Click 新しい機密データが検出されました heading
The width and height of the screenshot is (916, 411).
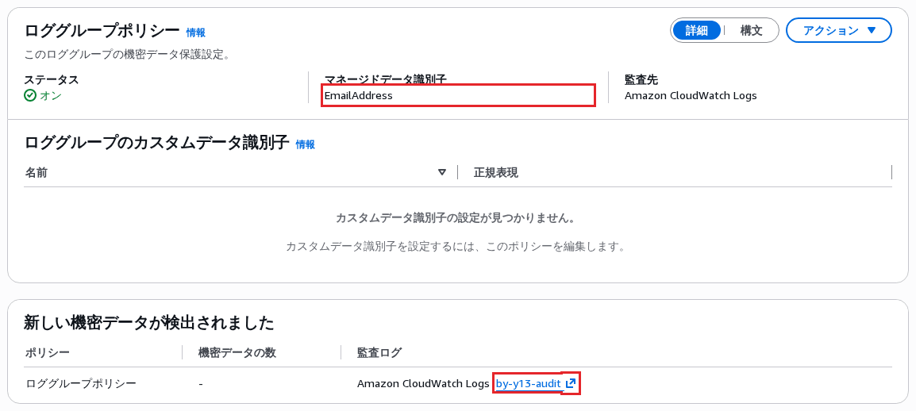(x=149, y=322)
